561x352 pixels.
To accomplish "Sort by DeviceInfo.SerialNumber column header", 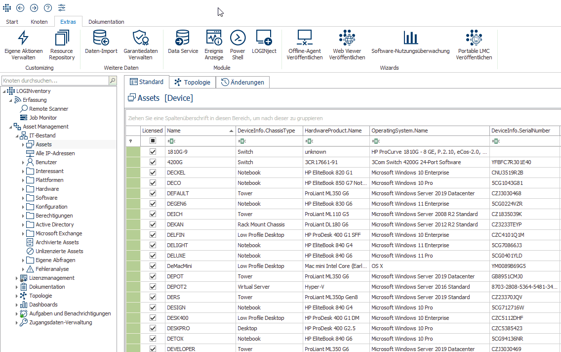I will pos(524,131).
